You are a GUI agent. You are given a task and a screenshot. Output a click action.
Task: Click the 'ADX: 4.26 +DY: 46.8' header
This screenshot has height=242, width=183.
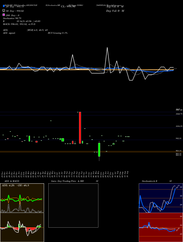tap(15, 185)
